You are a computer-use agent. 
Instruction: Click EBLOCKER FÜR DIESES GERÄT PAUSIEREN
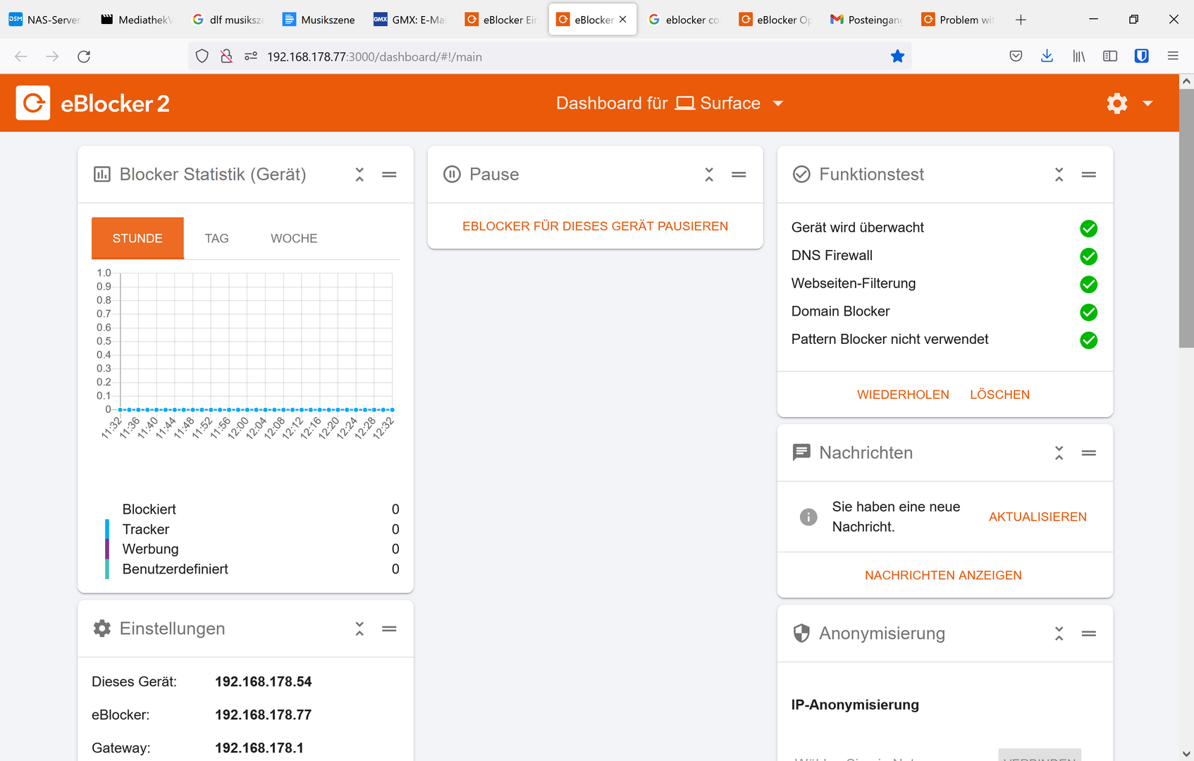[x=596, y=226]
